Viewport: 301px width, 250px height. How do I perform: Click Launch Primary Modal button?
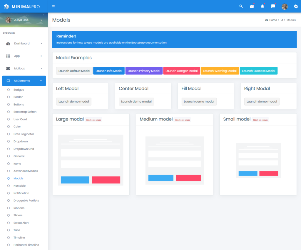144,71
